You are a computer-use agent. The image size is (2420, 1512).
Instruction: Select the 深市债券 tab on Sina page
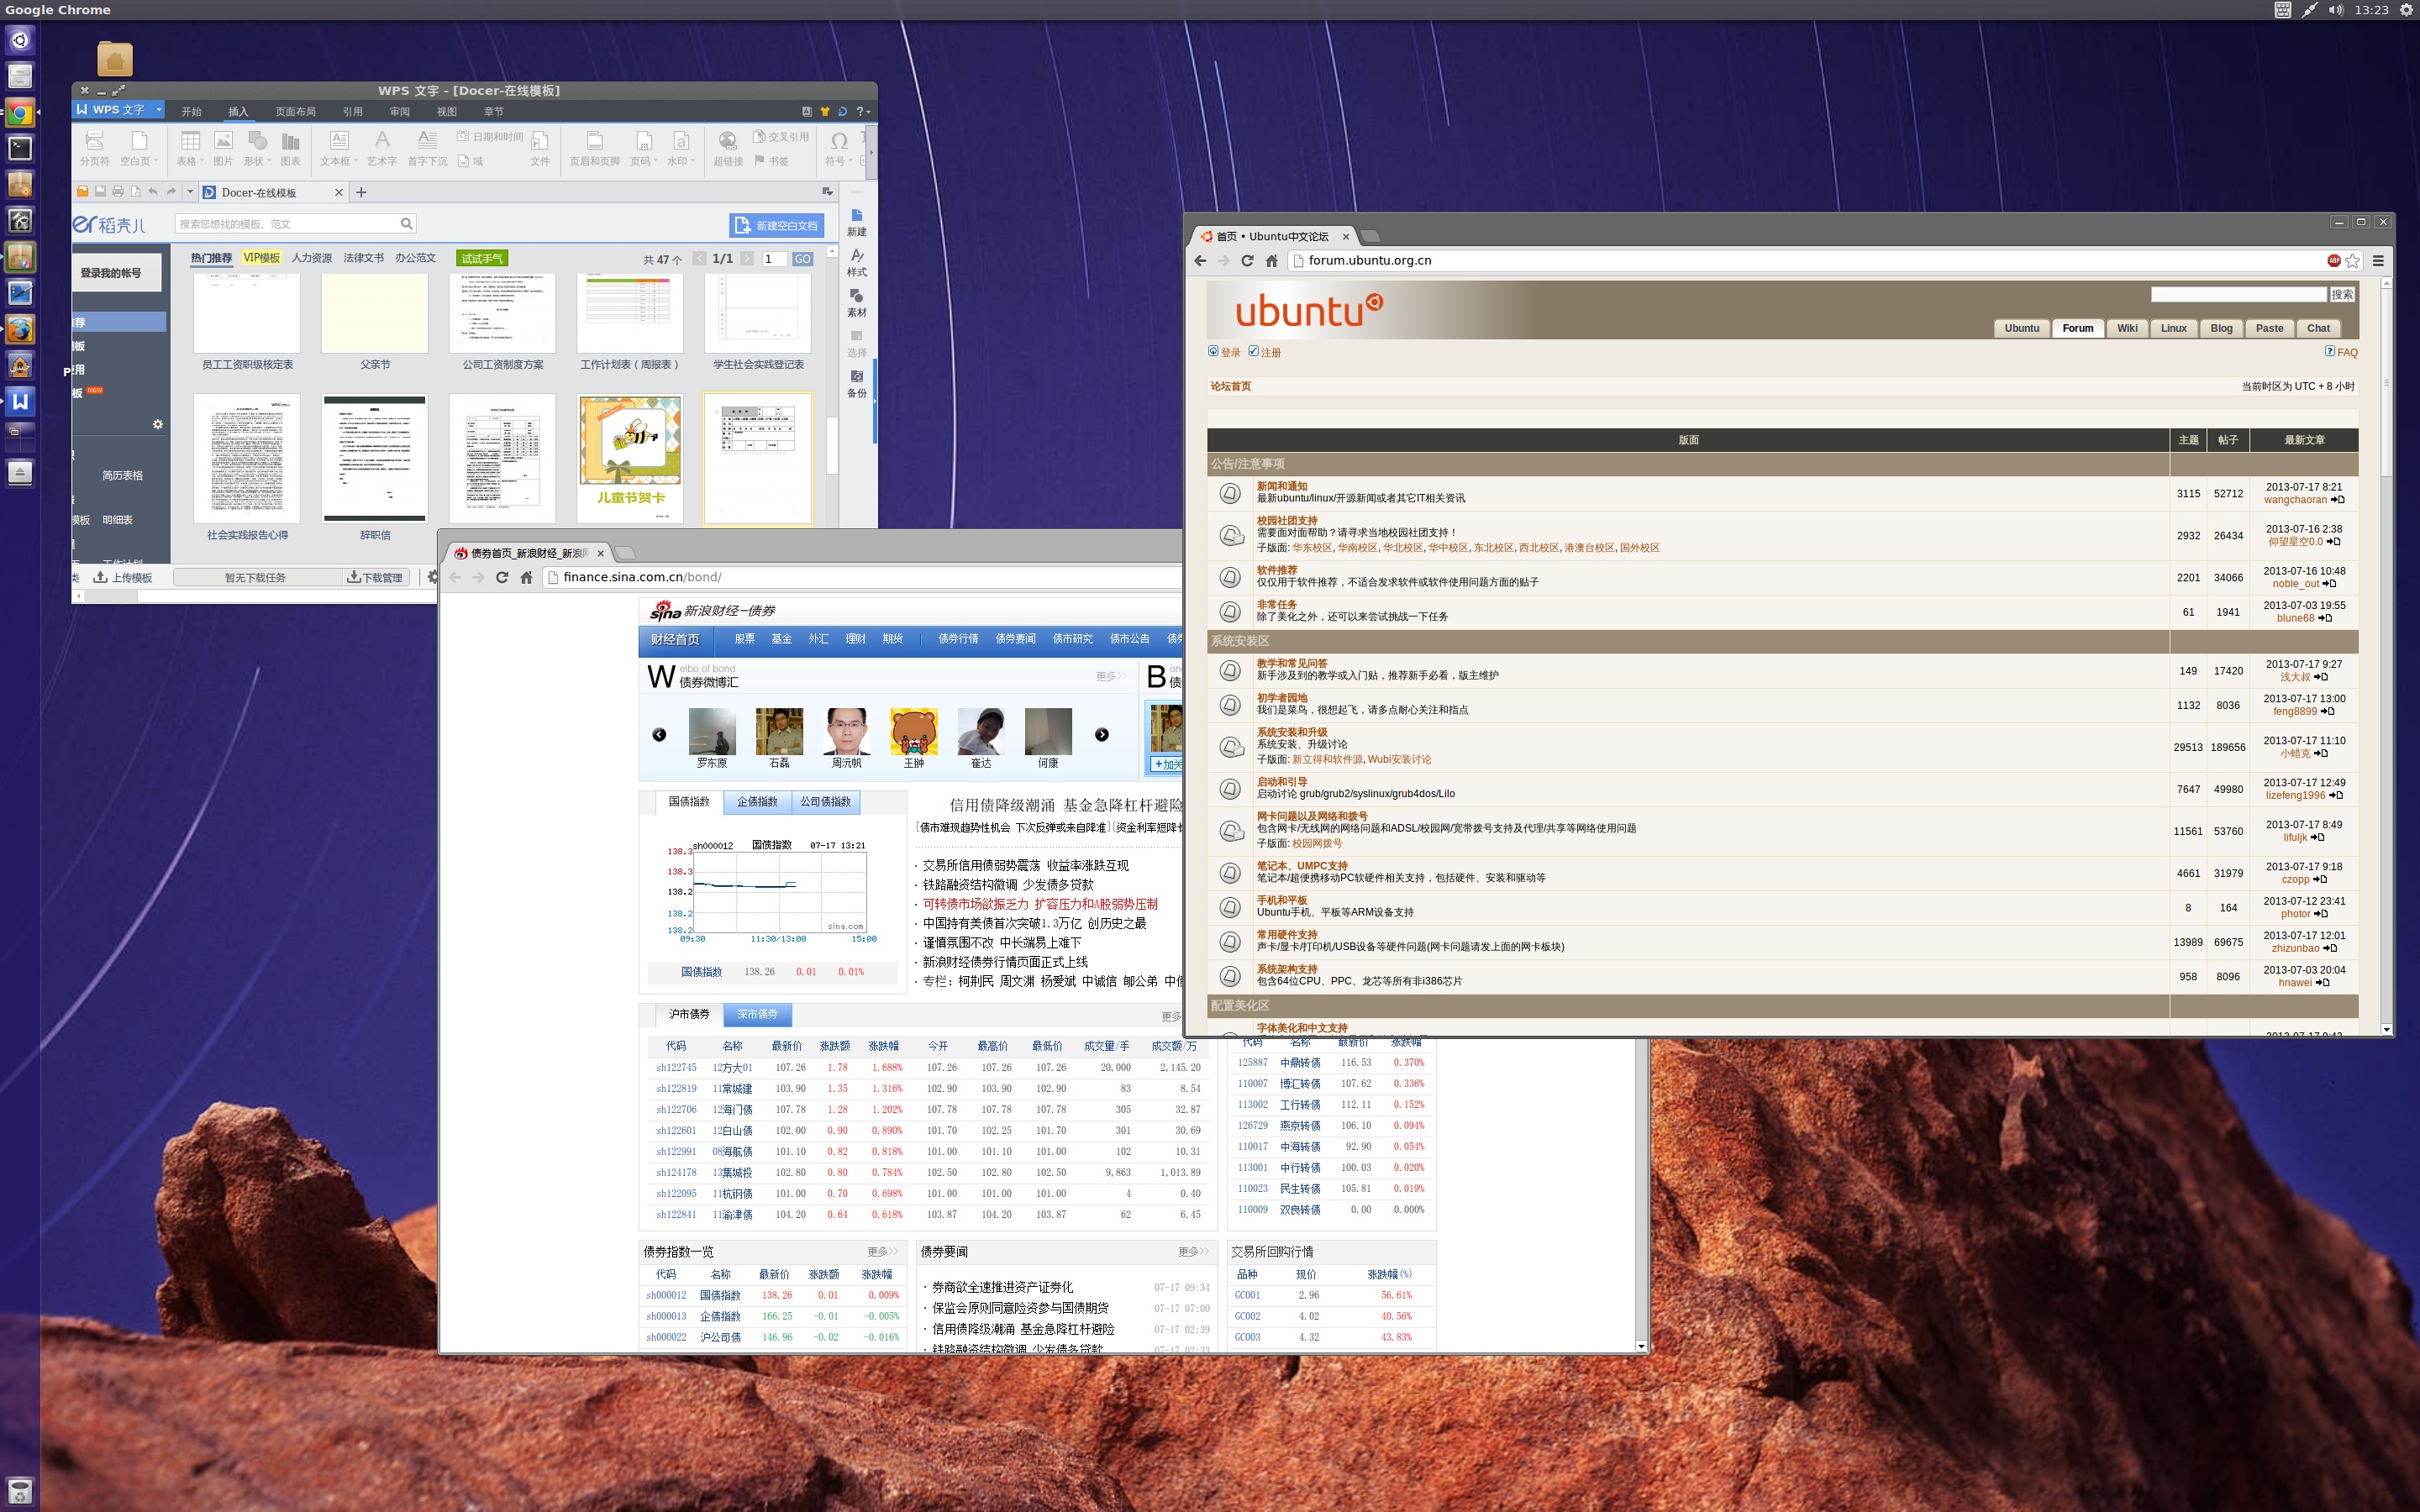[757, 1014]
